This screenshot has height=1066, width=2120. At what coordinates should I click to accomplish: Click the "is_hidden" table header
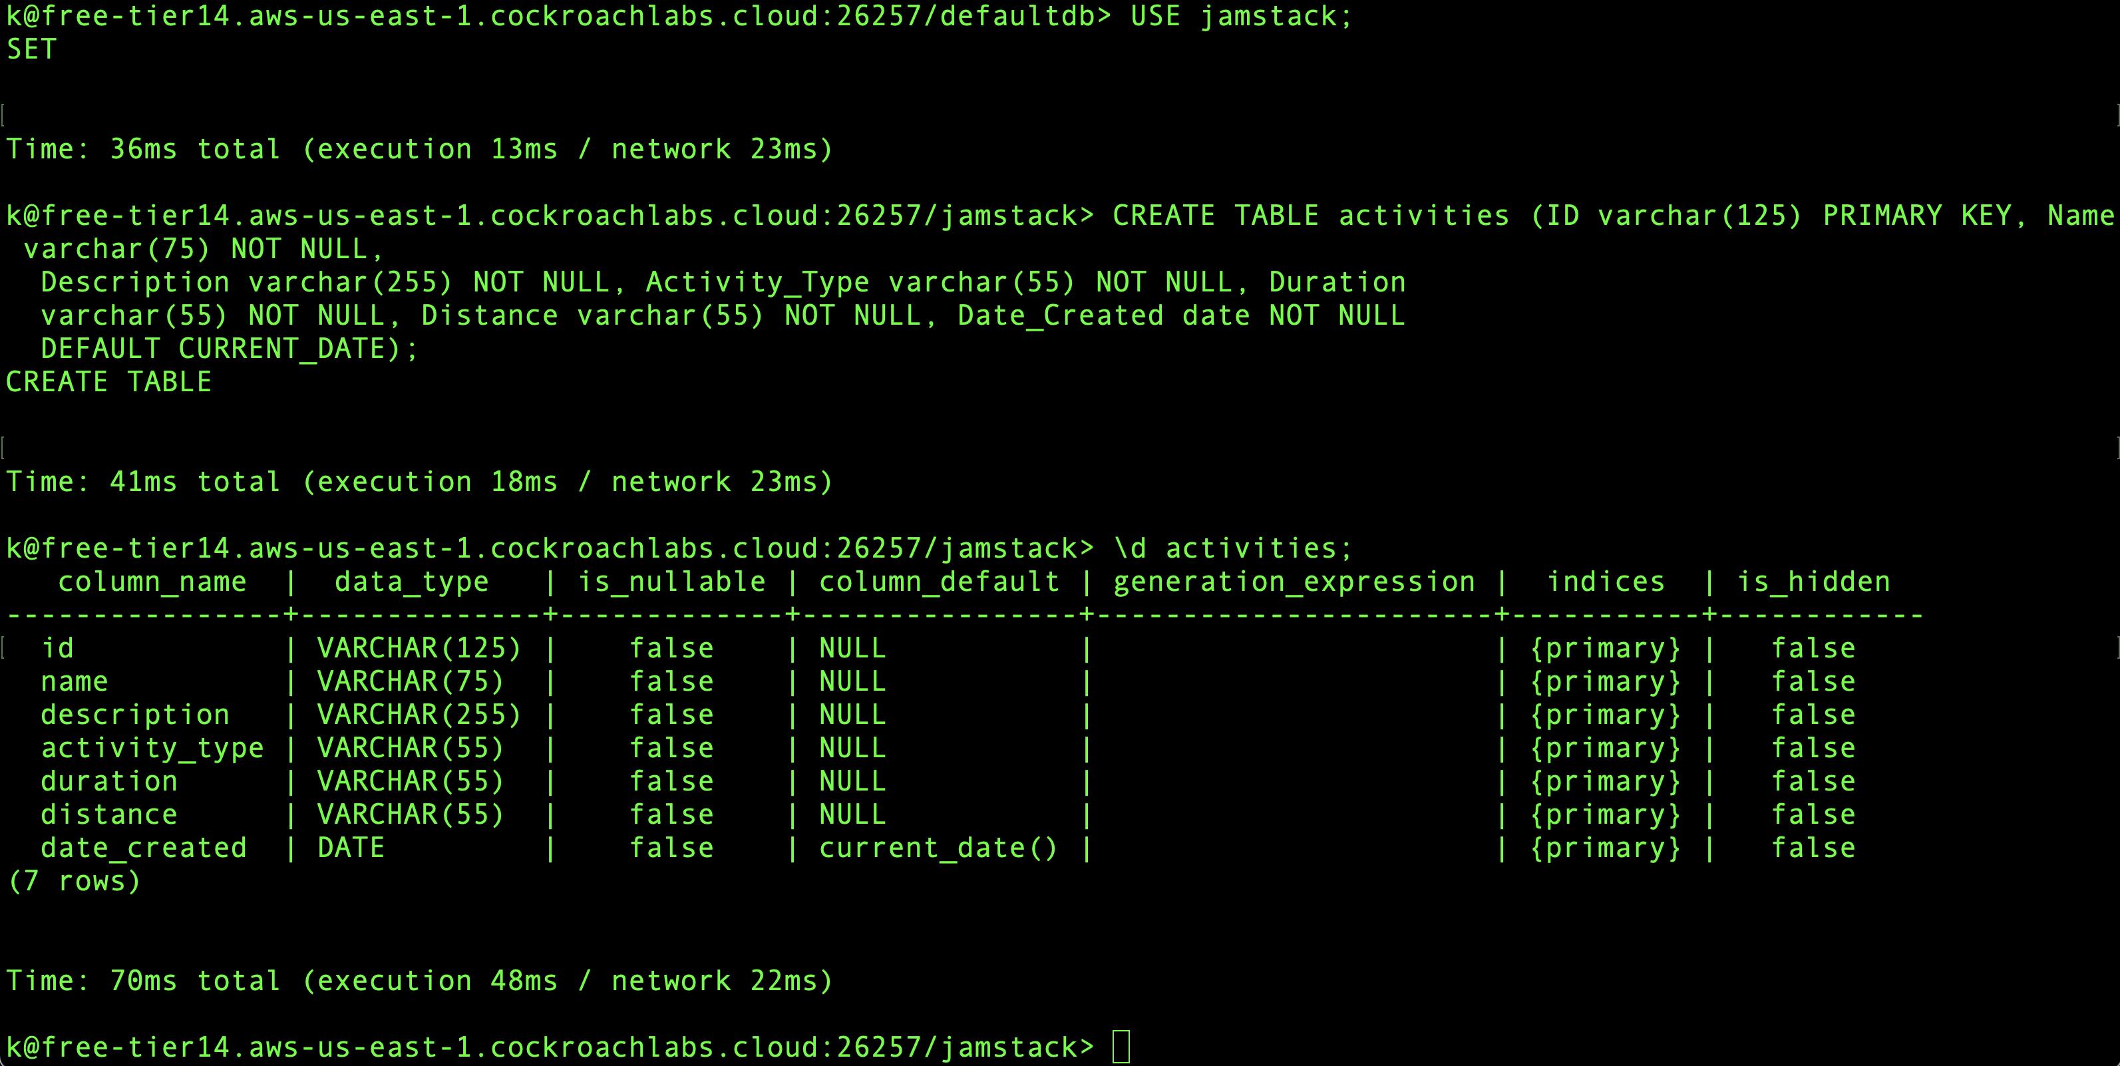(1813, 582)
